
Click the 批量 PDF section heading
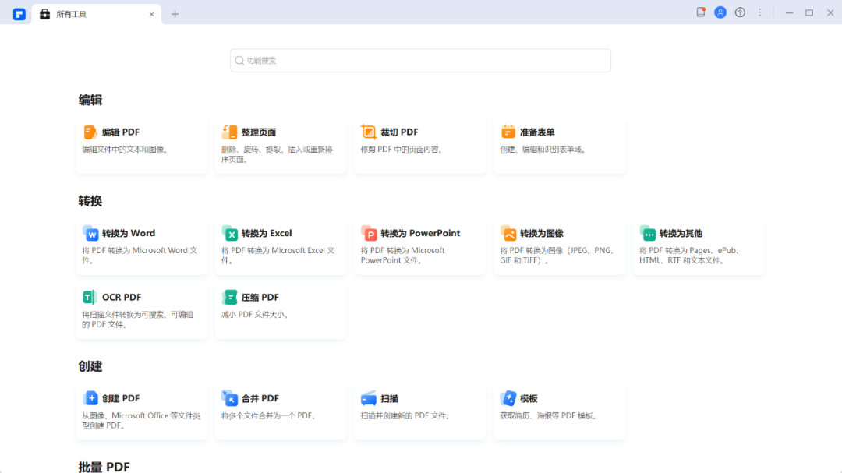coord(104,467)
